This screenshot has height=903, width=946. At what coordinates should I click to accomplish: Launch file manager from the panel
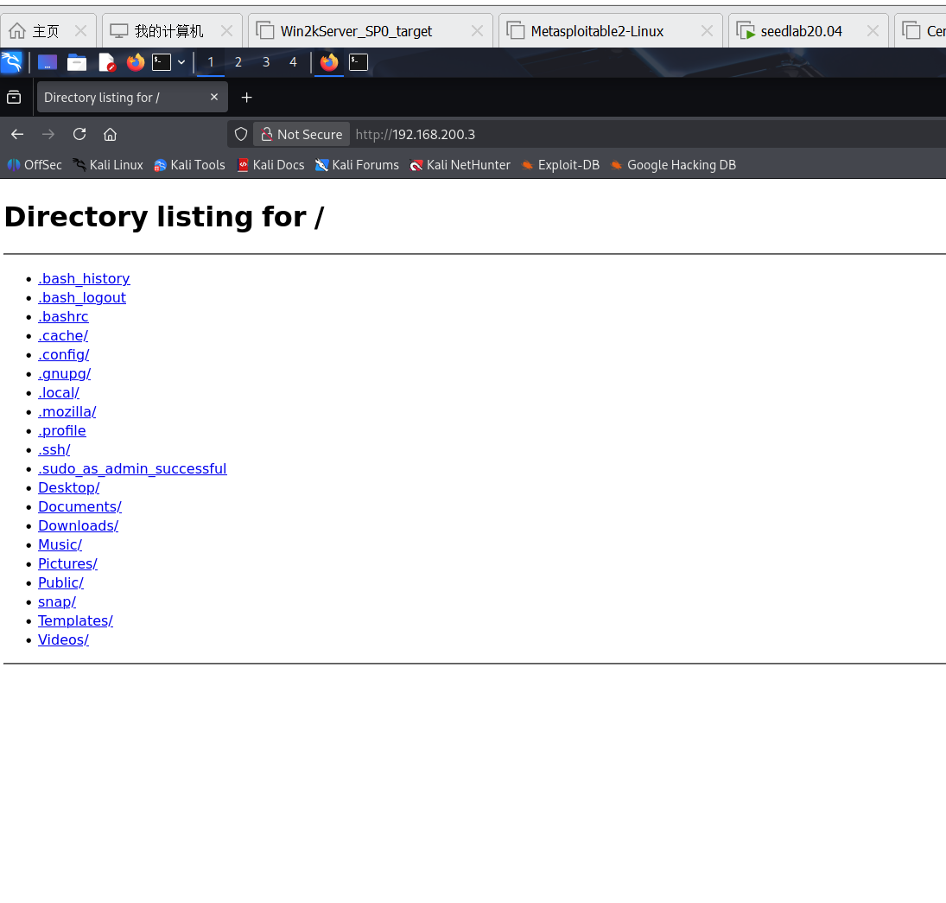77,62
